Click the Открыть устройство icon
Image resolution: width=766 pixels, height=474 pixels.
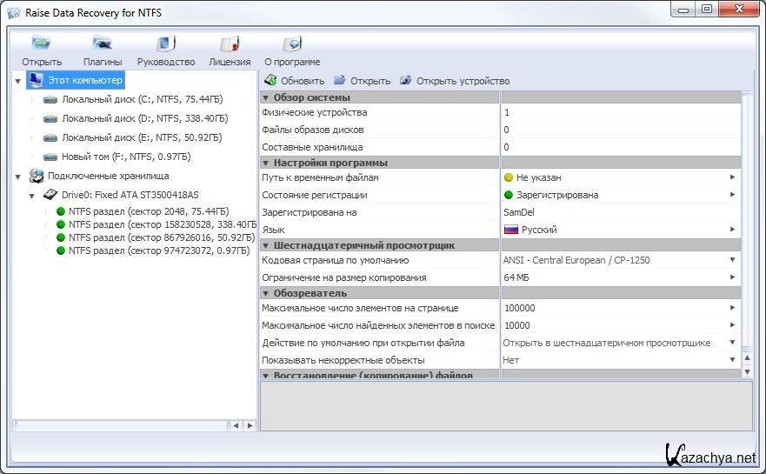pyautogui.click(x=406, y=81)
